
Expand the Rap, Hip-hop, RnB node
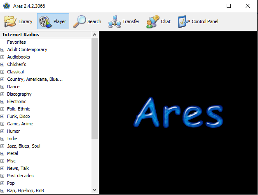click(x=2, y=191)
